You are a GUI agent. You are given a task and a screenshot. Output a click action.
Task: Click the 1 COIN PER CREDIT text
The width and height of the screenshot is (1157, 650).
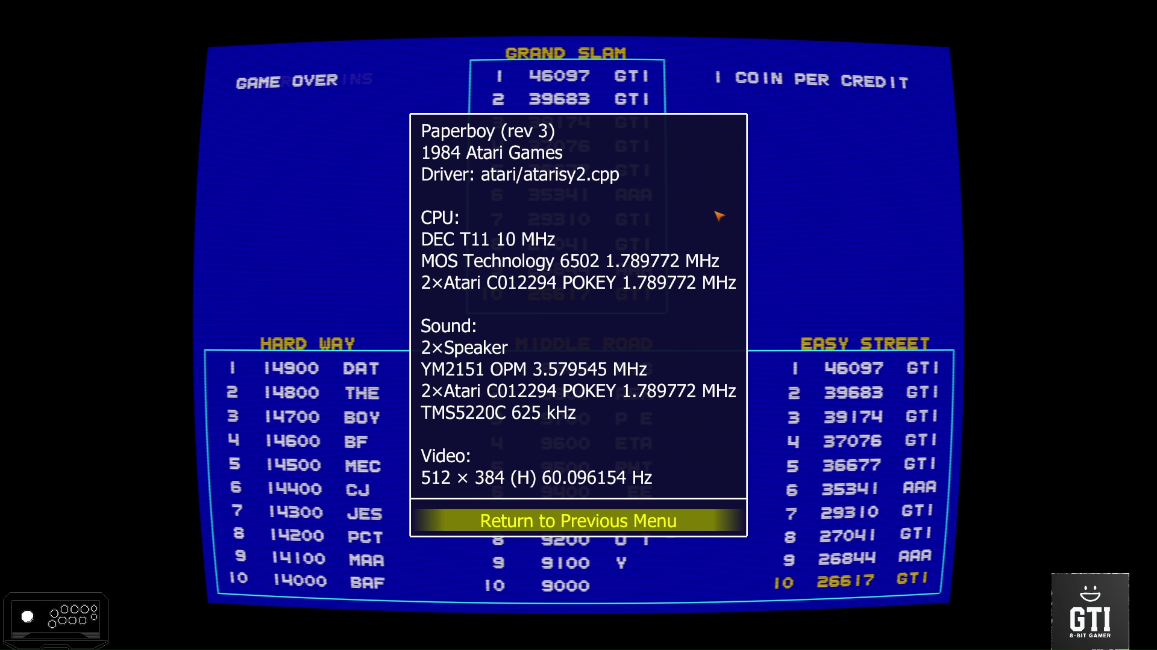(812, 79)
